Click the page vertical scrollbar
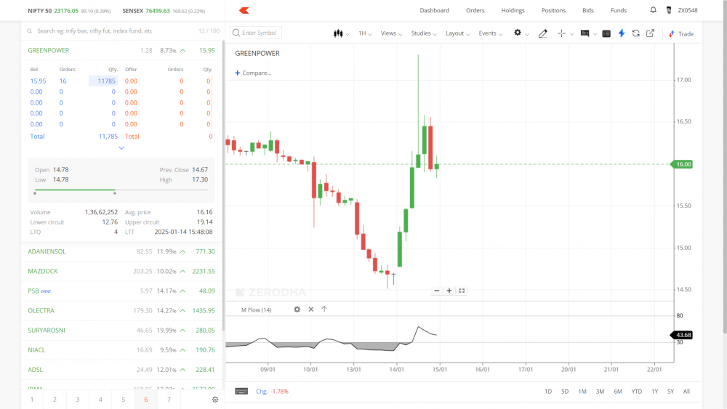Screen dimensions: 727x409 (x=725, y=167)
